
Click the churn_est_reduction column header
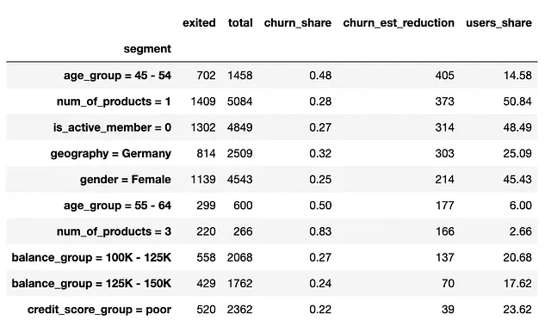tap(399, 23)
